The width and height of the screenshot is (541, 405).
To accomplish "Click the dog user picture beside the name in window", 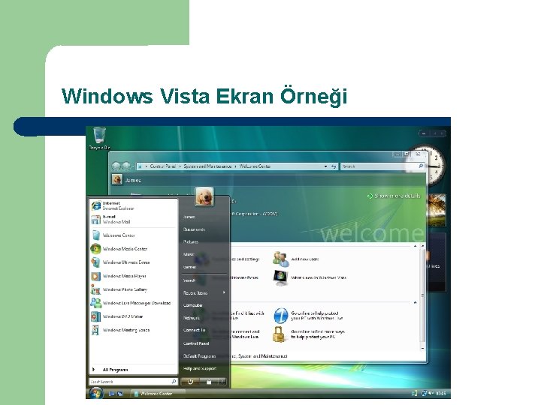I will [x=117, y=179].
